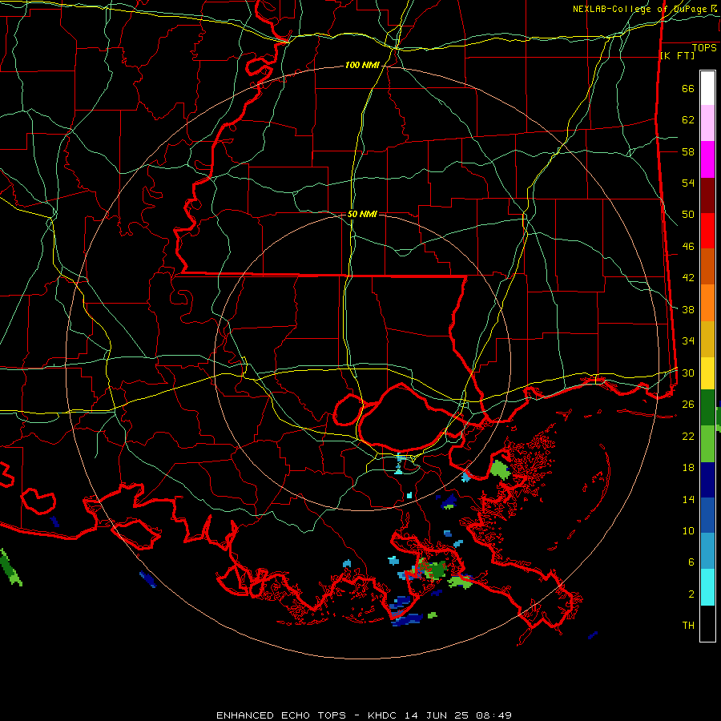The height and width of the screenshot is (721, 721).
Task: Click the sky blue legend swatch
Action: coord(707,551)
